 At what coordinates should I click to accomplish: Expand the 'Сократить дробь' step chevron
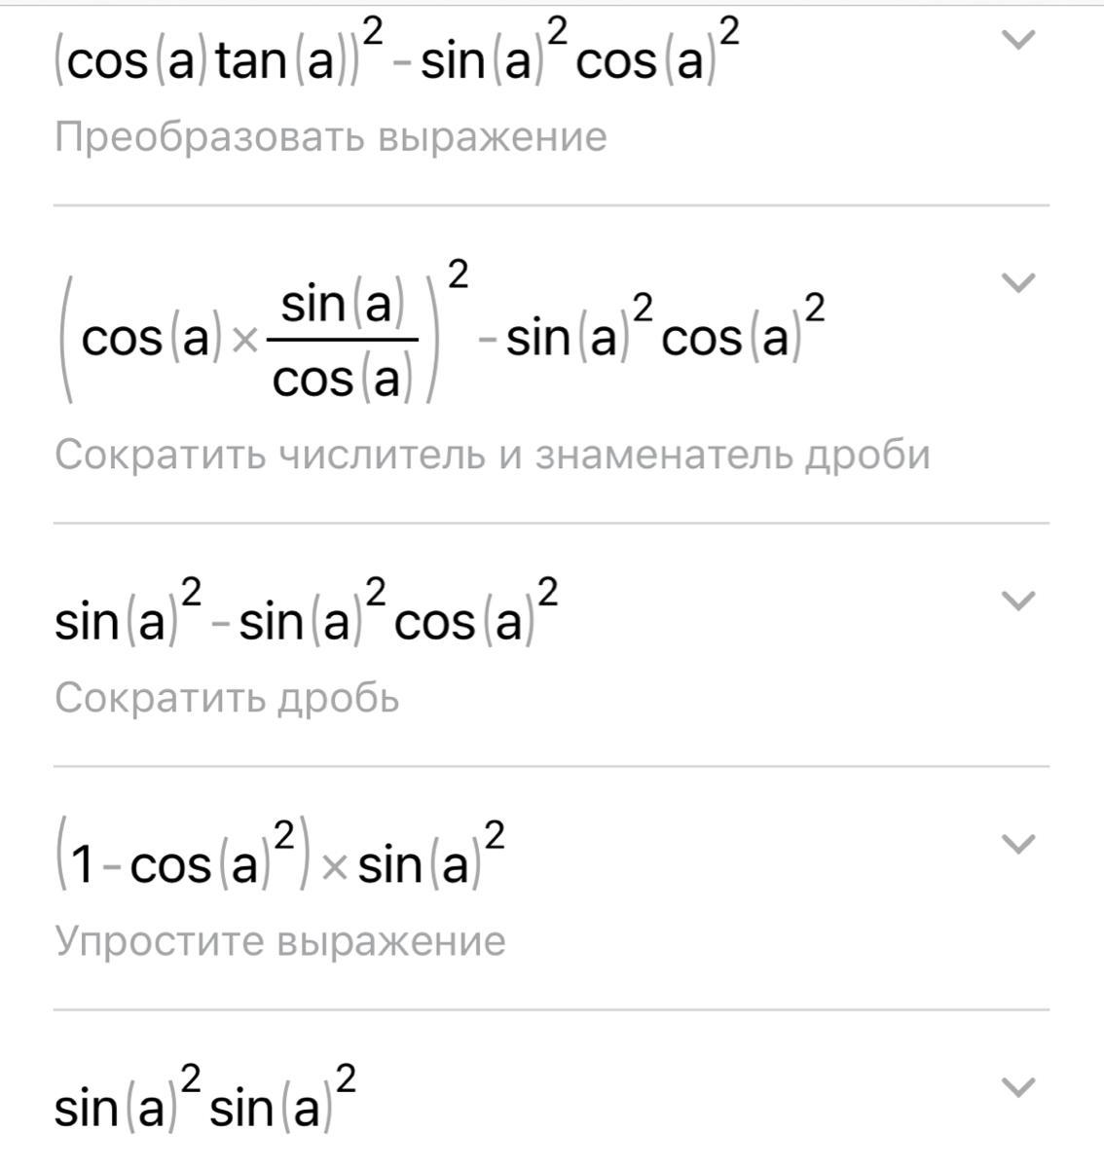1017,601
